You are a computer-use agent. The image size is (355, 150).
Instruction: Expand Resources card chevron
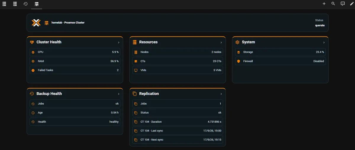tap(221, 42)
